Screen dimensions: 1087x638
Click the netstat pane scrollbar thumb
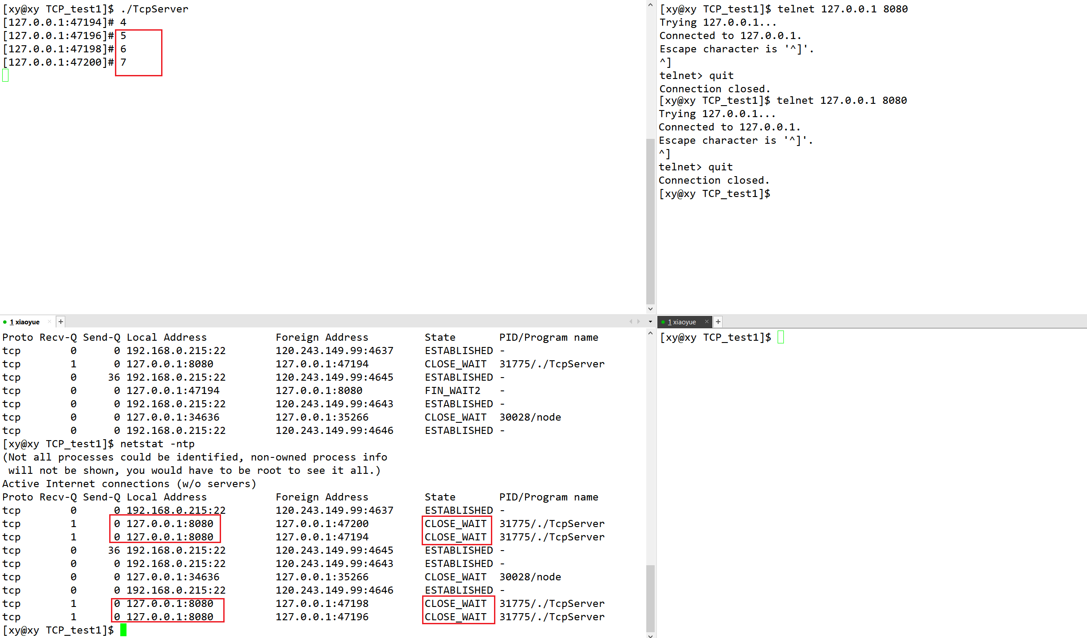(650, 598)
